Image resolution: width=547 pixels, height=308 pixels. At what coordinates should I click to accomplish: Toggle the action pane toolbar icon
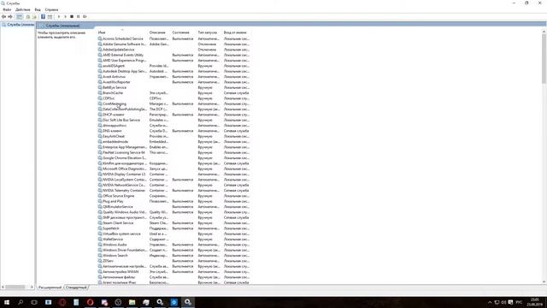coord(50,17)
